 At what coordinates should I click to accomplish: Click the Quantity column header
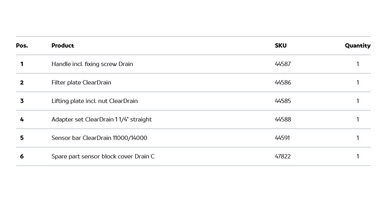(357, 46)
